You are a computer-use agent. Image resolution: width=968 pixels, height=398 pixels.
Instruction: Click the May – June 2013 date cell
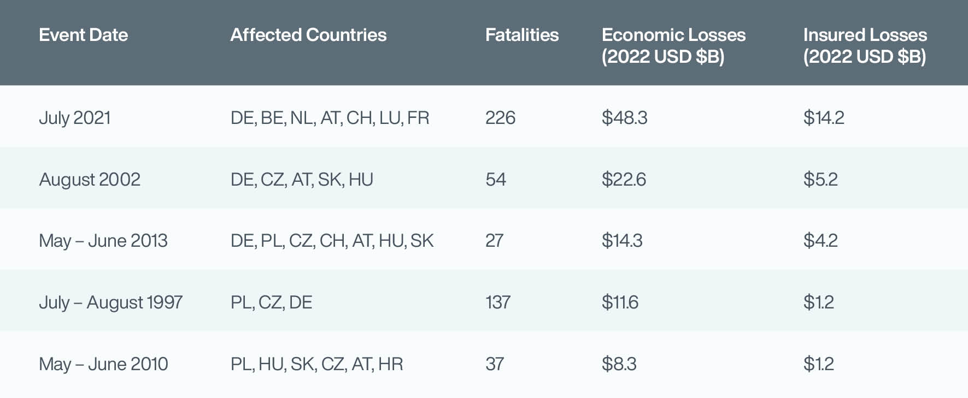coord(103,241)
